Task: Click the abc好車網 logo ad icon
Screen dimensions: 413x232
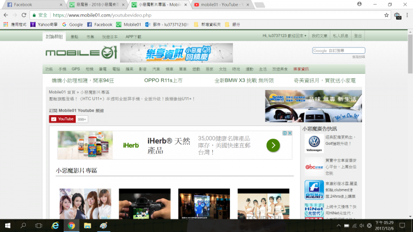Action: [314, 167]
